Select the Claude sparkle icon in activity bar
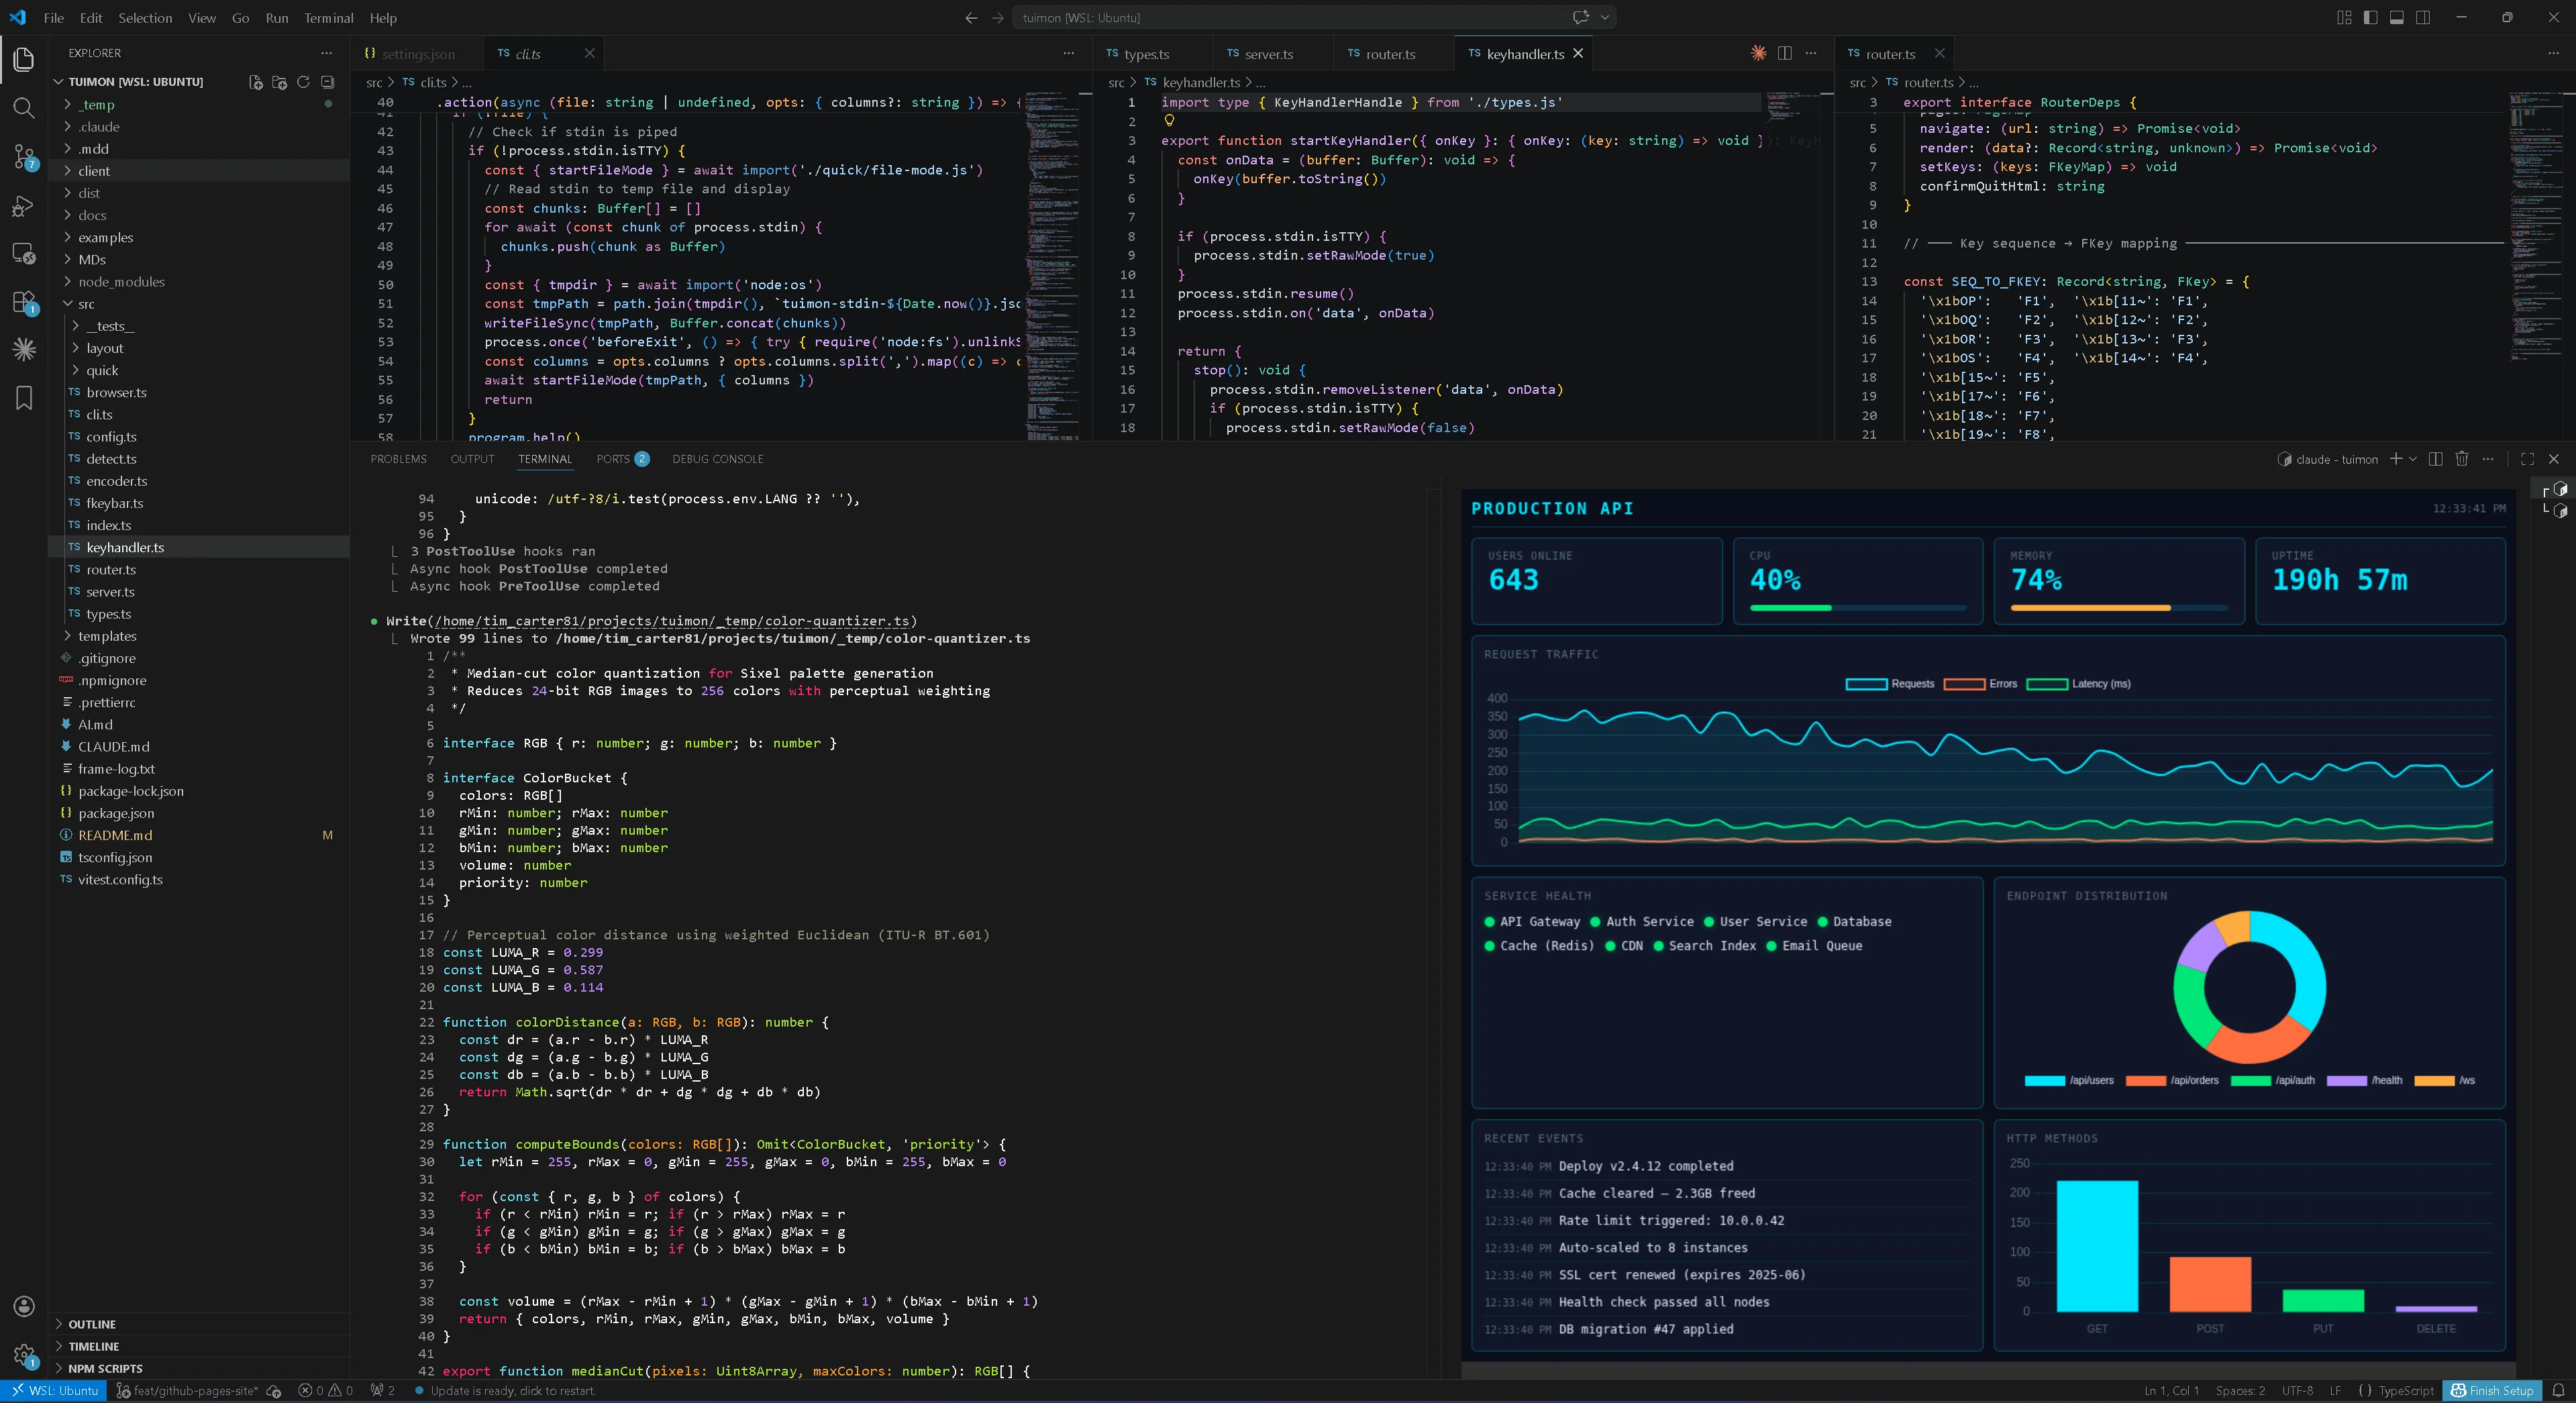This screenshot has height=1403, width=2576. [x=24, y=350]
